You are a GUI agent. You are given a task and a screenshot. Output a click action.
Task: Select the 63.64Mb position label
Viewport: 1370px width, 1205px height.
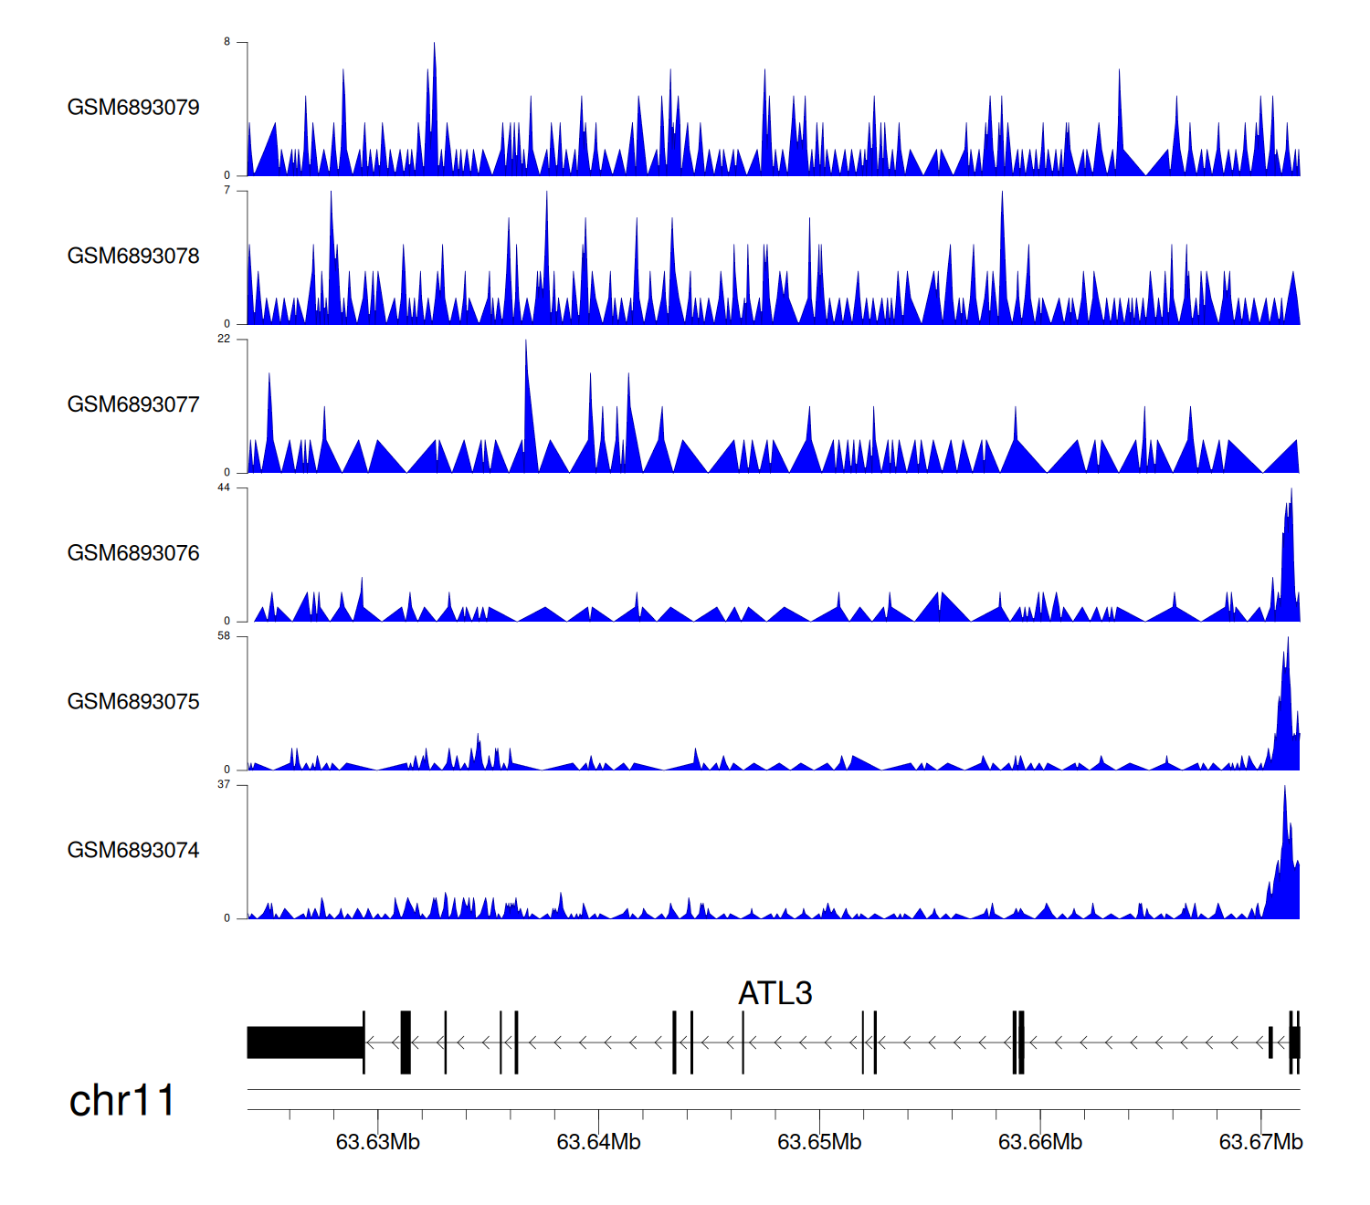(598, 1142)
